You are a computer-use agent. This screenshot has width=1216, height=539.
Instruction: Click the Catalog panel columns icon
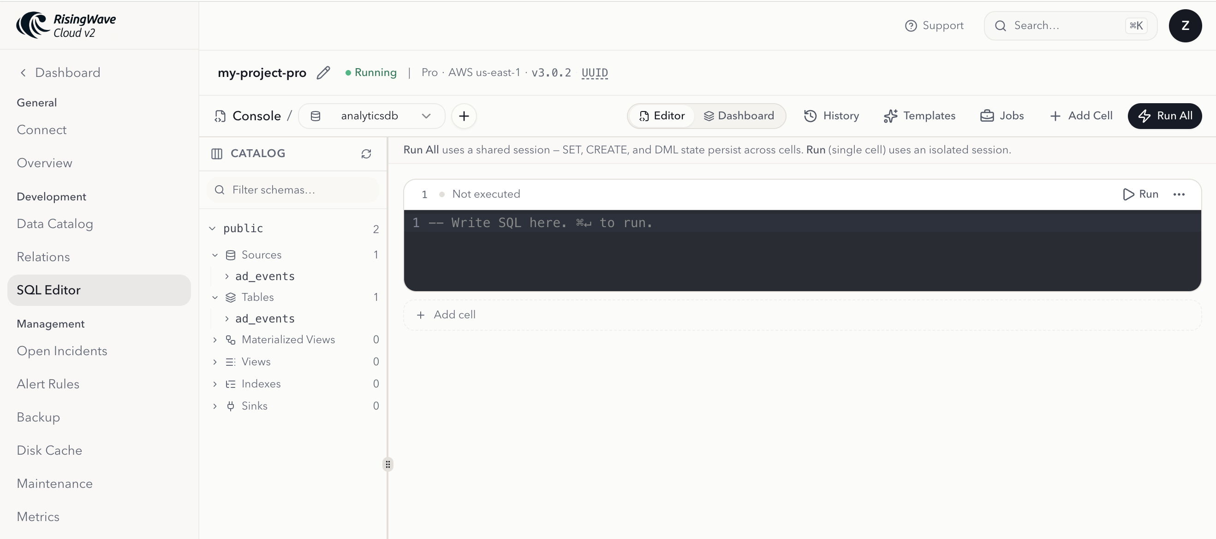pos(217,154)
